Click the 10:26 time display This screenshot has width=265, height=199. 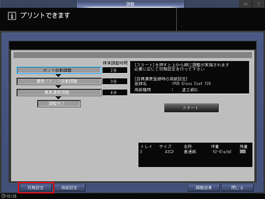tap(11, 196)
